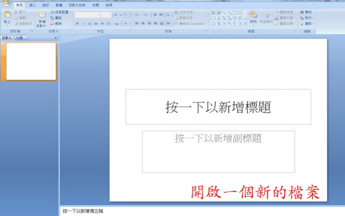The image size is (345, 216).
Task: Open the 取代 (Replace) dropdown
Action: (307, 18)
